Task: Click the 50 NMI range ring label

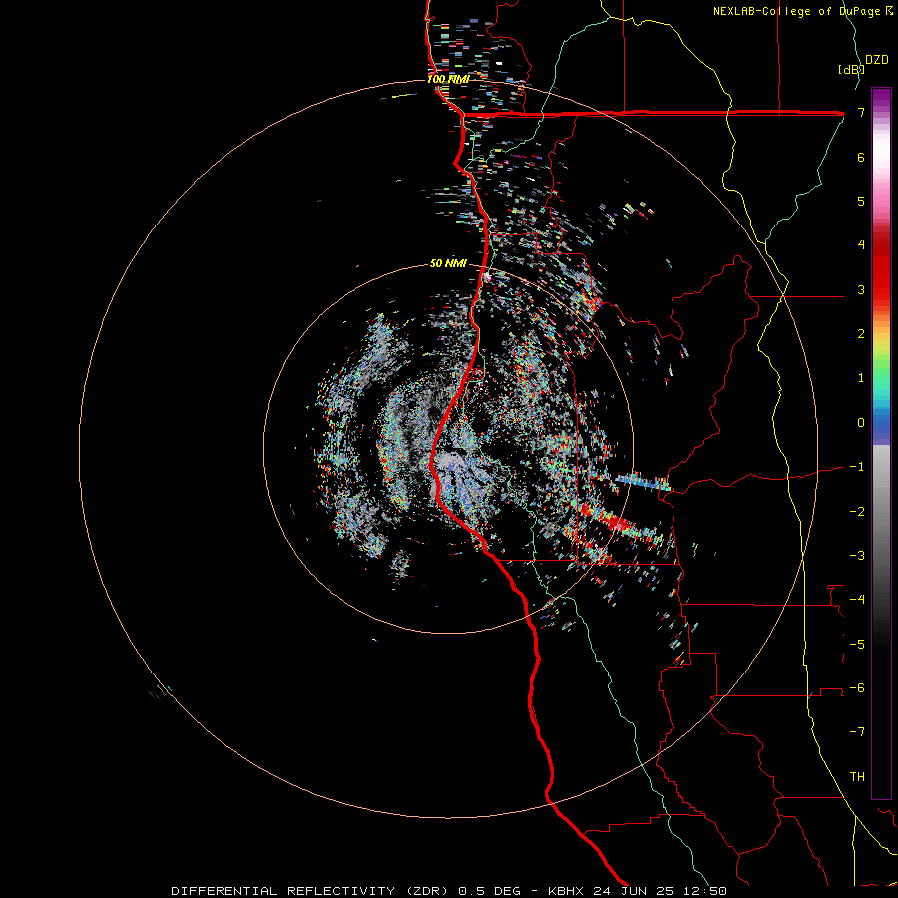Action: click(448, 263)
